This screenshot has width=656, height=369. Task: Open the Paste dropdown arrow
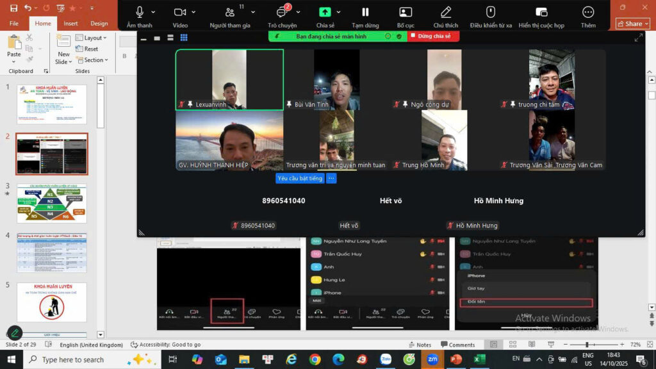coord(14,63)
